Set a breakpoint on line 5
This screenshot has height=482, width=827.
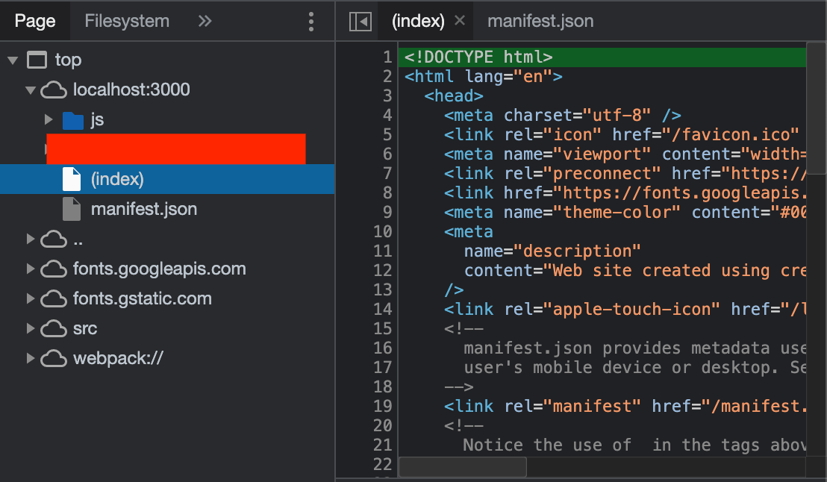(x=386, y=134)
